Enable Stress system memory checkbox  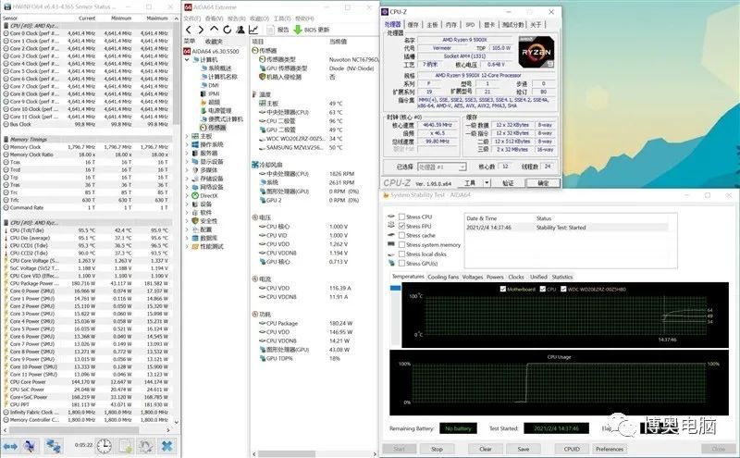[401, 244]
